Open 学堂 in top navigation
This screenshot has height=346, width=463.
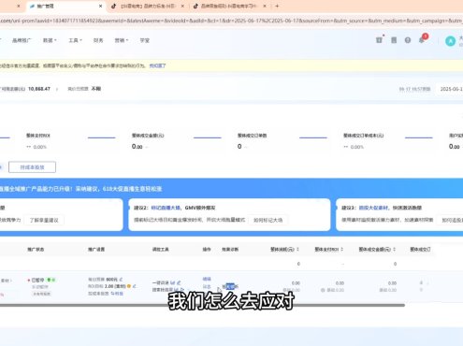[x=145, y=40]
